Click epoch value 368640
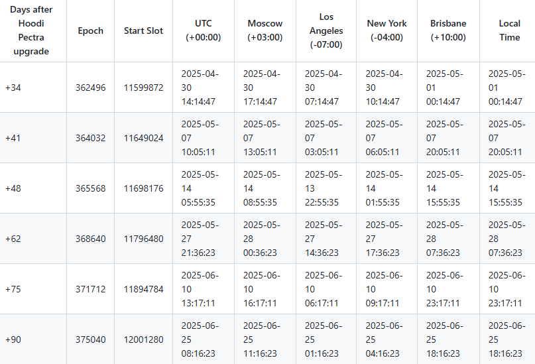 tap(90, 239)
